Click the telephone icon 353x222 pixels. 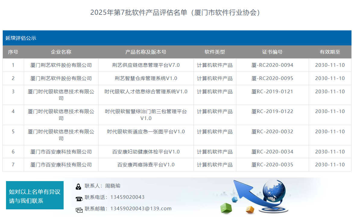pos(79,198)
